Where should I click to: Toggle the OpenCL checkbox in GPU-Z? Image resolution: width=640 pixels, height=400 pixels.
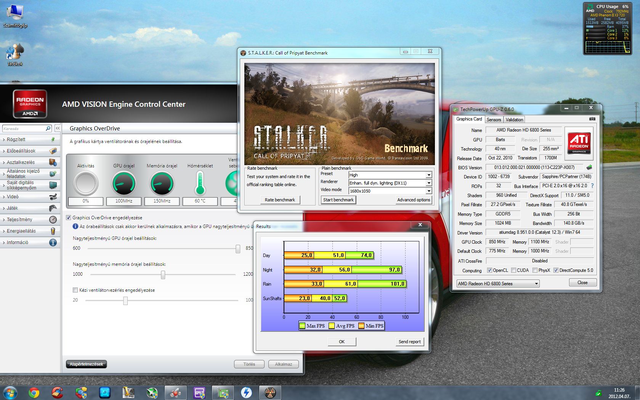489,270
